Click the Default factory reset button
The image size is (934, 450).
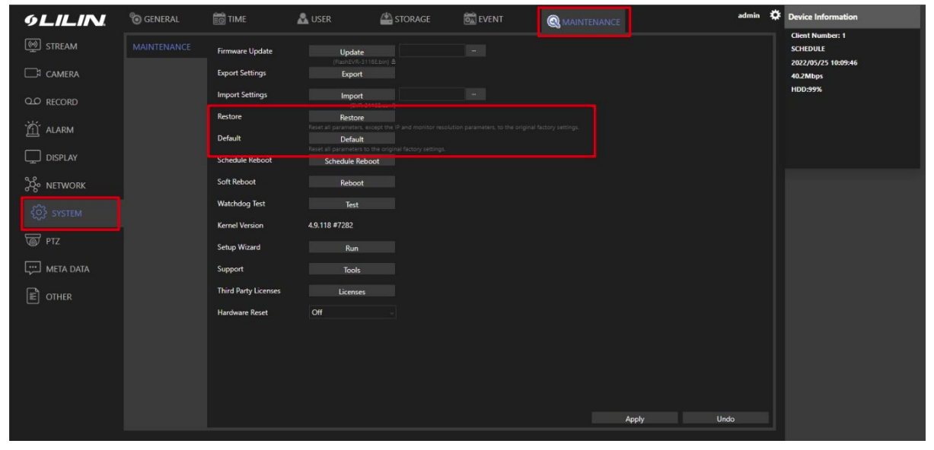pos(352,139)
